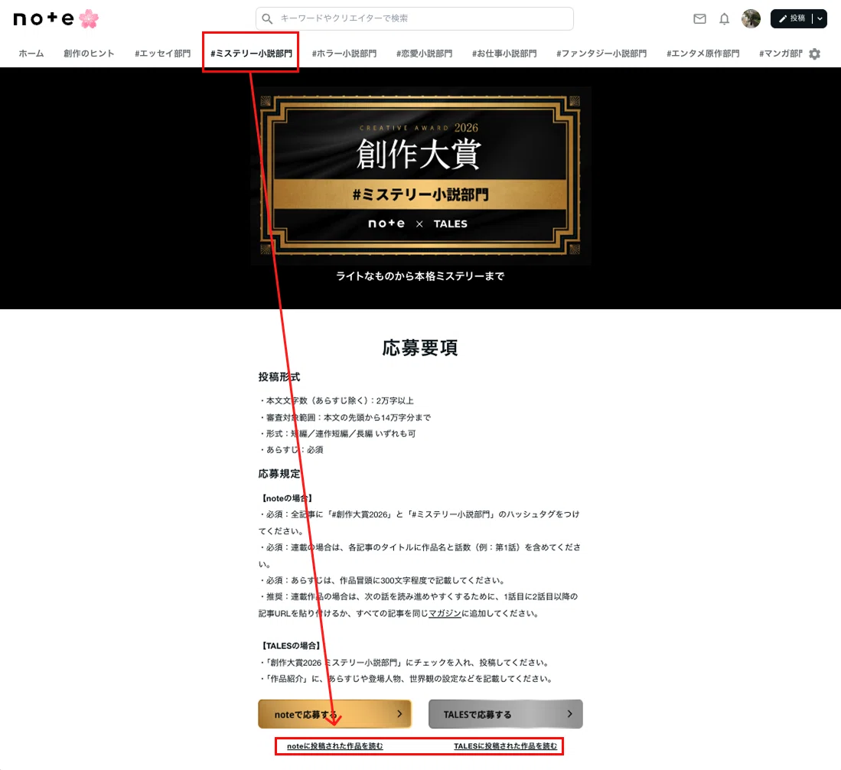The image size is (841, 770).
Task: Click the ライトなものから本格ミステリーまで caption
Action: click(420, 276)
